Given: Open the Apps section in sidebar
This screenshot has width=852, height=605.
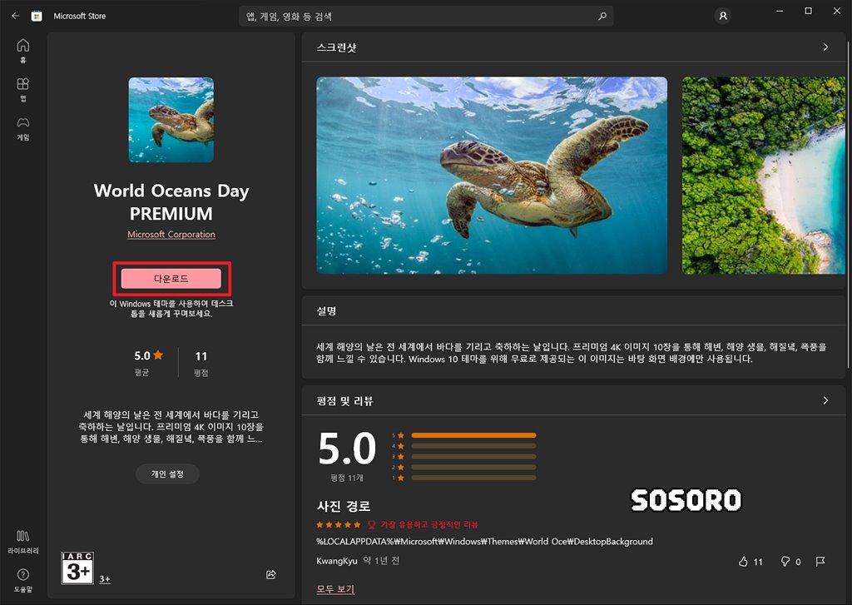Looking at the screenshot, I should [x=22, y=90].
